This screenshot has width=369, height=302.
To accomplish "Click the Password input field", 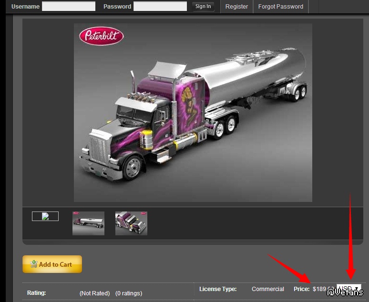I will [160, 6].
